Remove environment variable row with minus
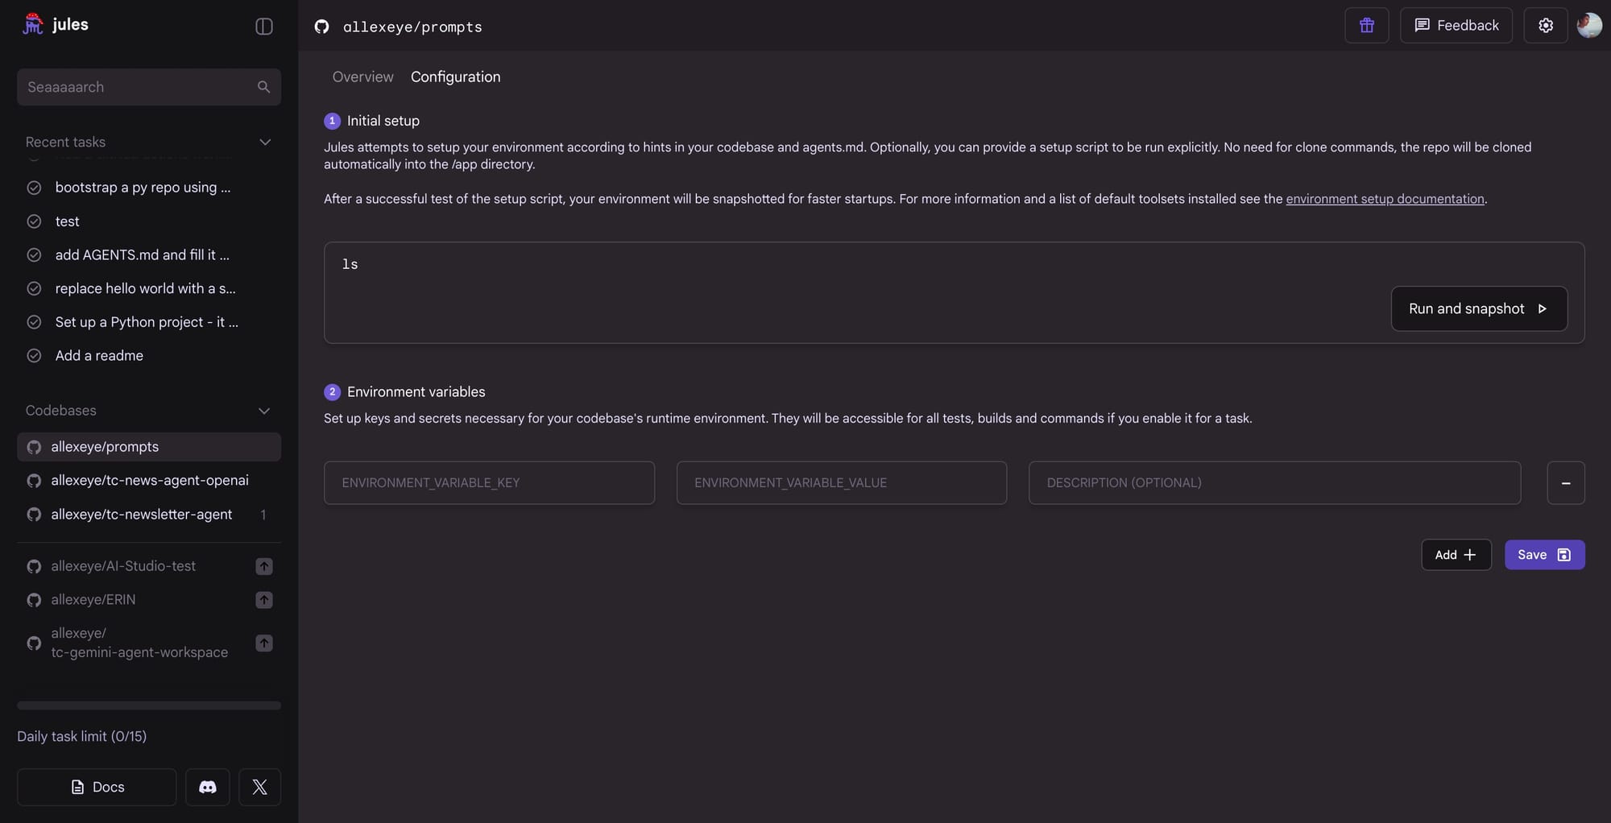Image resolution: width=1611 pixels, height=823 pixels. coord(1565,483)
